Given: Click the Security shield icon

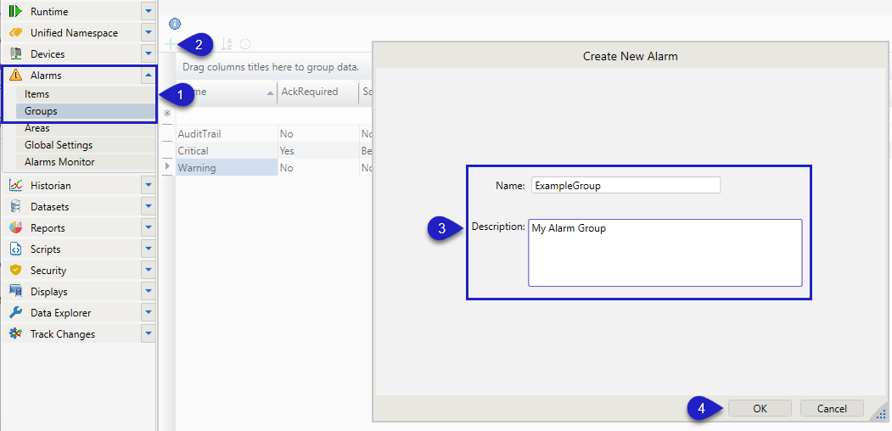Looking at the screenshot, I should pos(15,271).
